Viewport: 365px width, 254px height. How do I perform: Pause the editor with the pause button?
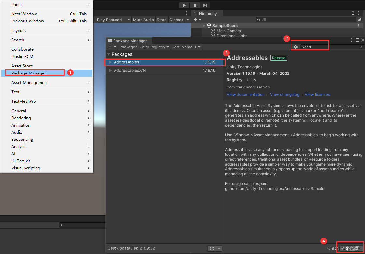pyautogui.click(x=195, y=5)
